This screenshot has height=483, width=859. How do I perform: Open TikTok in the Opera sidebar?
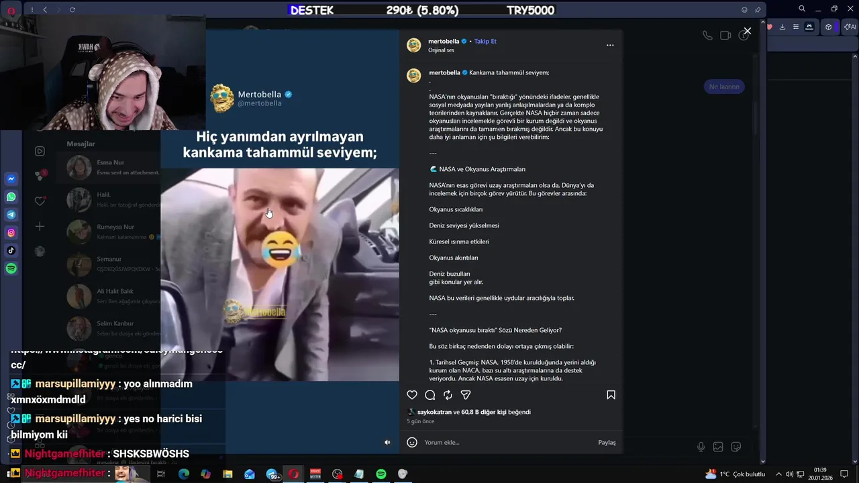coord(11,250)
